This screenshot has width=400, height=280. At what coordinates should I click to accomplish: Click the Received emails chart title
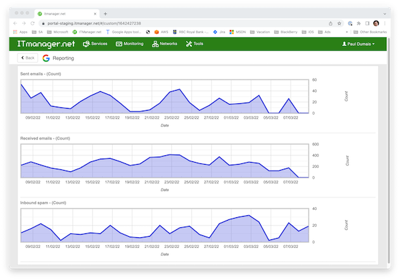point(45,139)
